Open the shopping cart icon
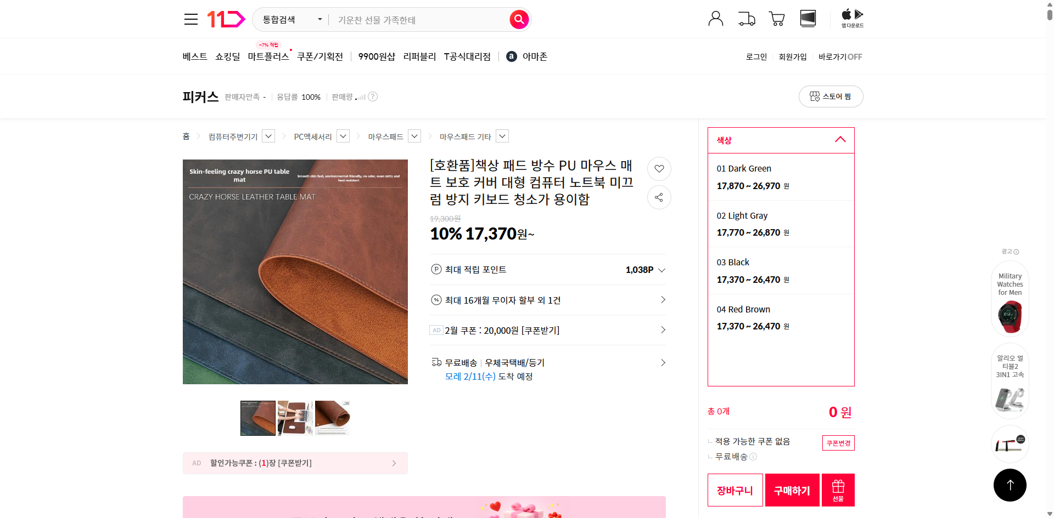The width and height of the screenshot is (1054, 518). (777, 18)
